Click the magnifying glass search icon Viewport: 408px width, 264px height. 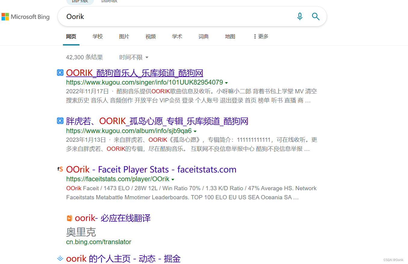(316, 16)
